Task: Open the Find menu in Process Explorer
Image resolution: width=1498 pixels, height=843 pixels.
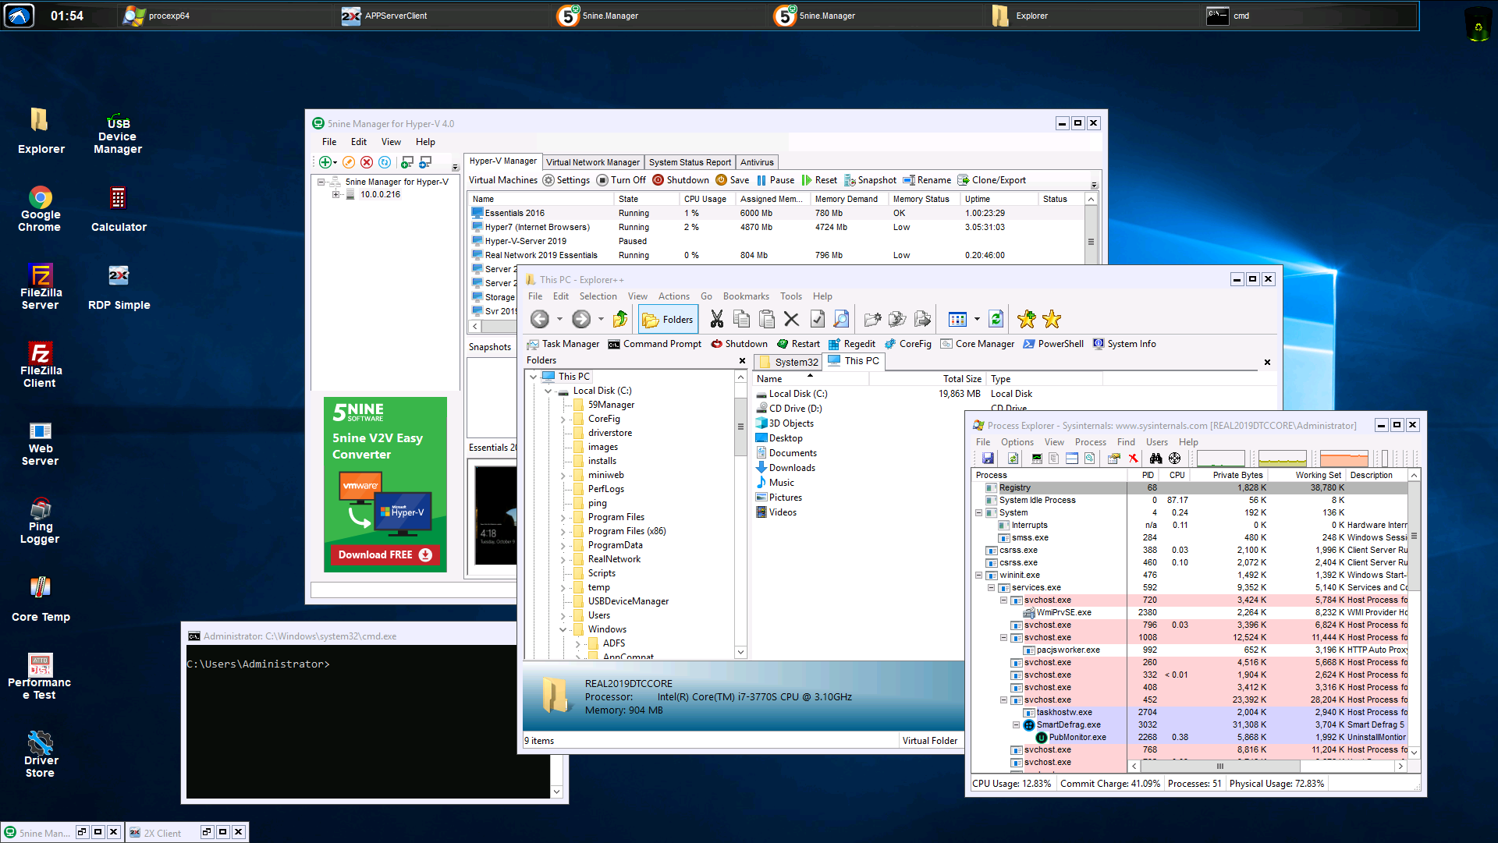Action: click(1126, 441)
